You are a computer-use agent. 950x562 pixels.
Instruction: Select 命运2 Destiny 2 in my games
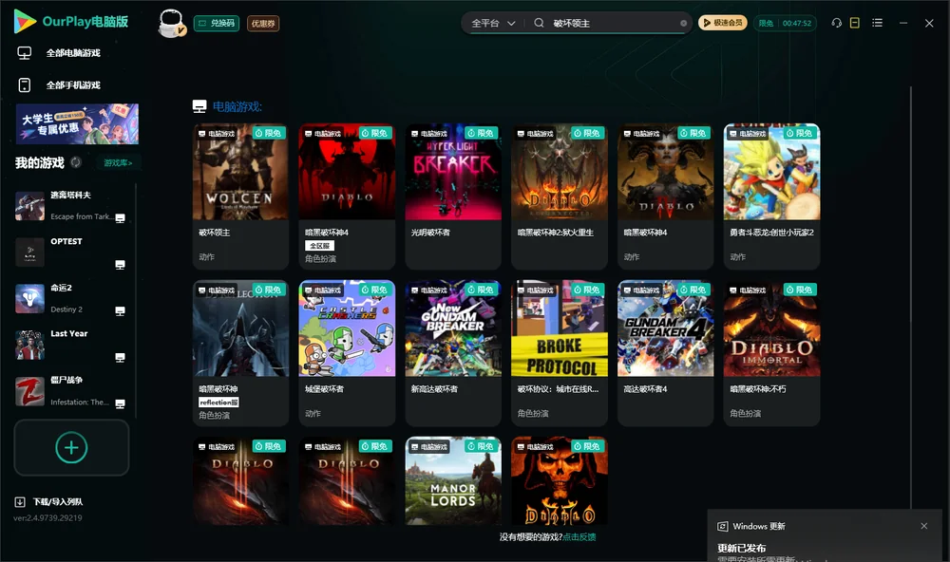(71, 298)
